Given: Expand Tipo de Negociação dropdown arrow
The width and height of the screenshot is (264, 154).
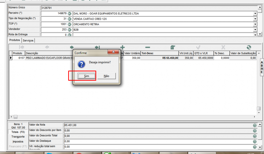Looking at the screenshot, I should point(255,19).
